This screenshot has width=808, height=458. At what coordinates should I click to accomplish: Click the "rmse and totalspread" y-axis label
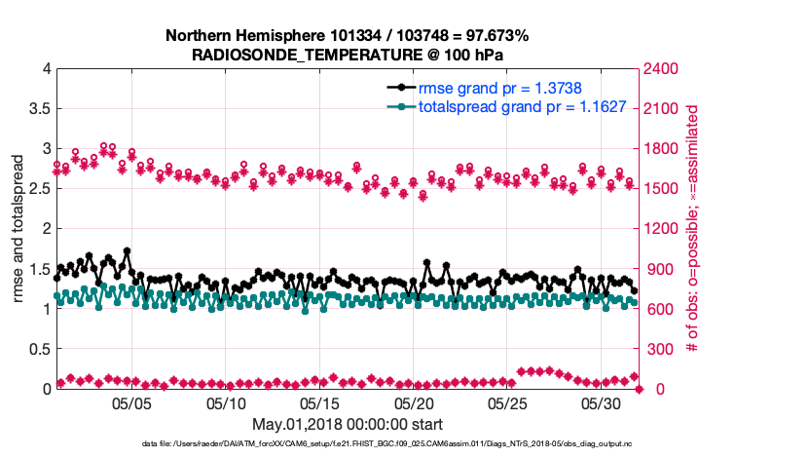(19, 228)
